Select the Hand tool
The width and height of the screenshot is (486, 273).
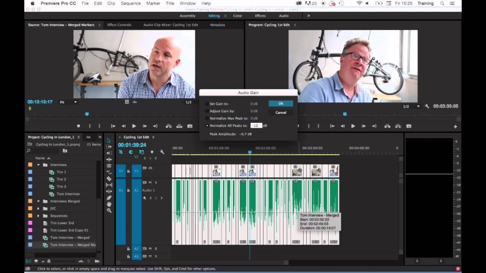tap(109, 204)
